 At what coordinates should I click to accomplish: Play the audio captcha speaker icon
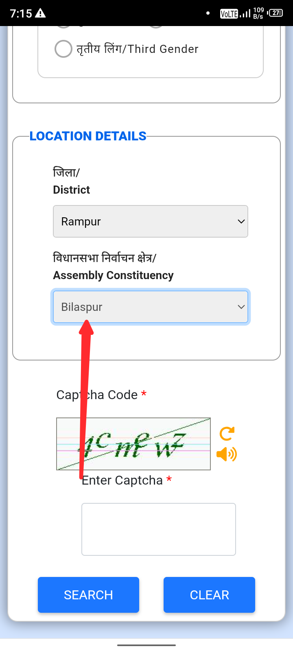[226, 454]
